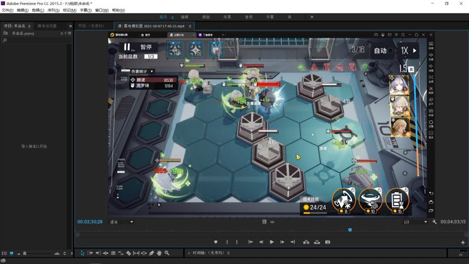Open the 组件 workspace panel menu
Viewport: 469px width, 264px height.
coord(172,18)
